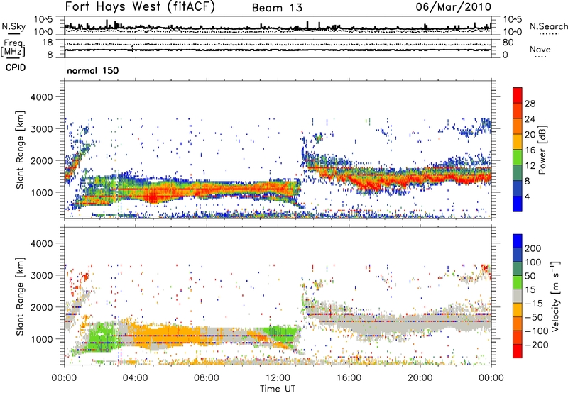Click the "Velocity [m s-1]" colorbar label
Viewport: 568px width, 393px height.
point(555,296)
